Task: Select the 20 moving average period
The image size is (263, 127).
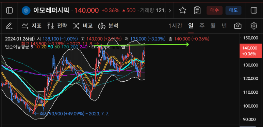Action: point(44,47)
